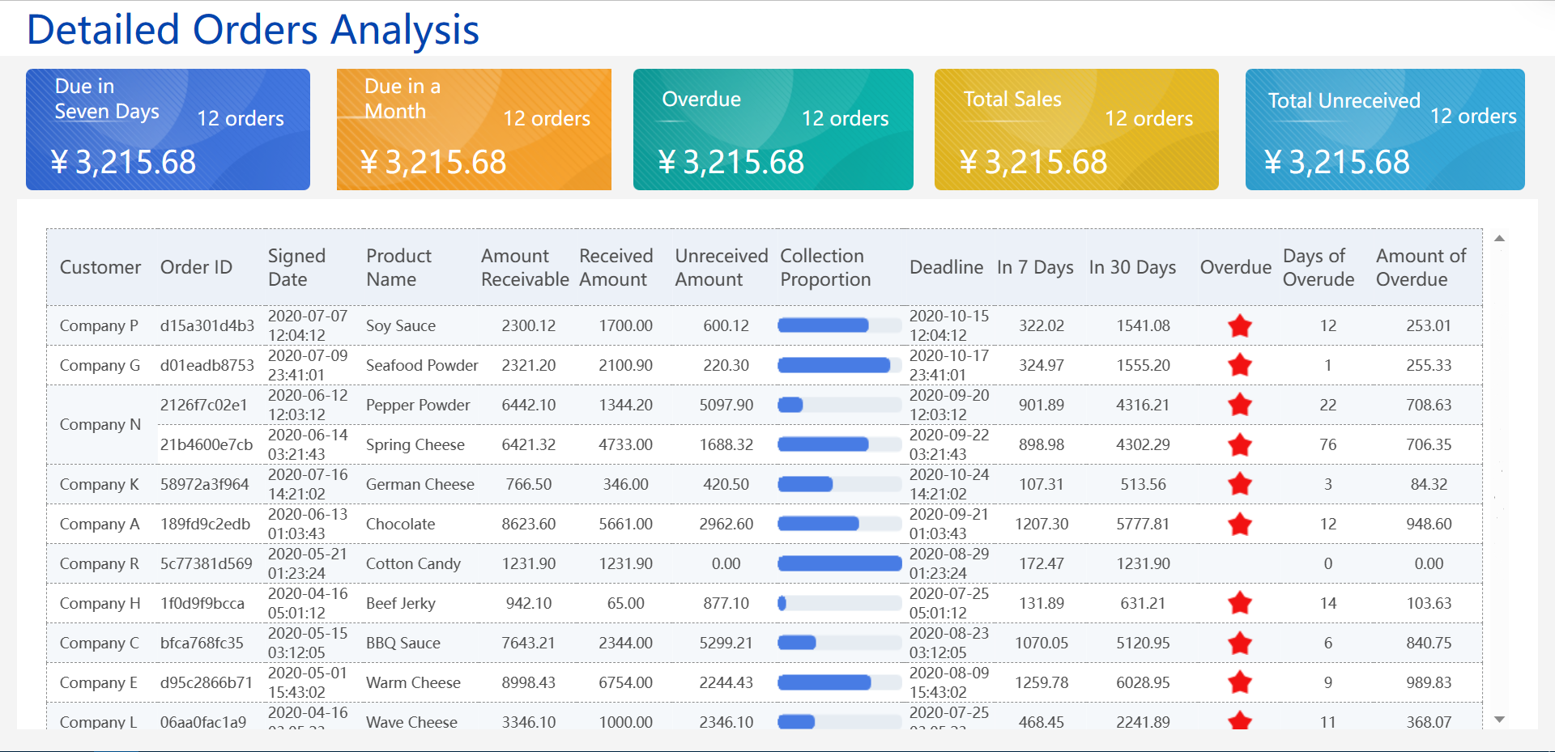Click the red star on the Wave Cheese row

point(1239,720)
